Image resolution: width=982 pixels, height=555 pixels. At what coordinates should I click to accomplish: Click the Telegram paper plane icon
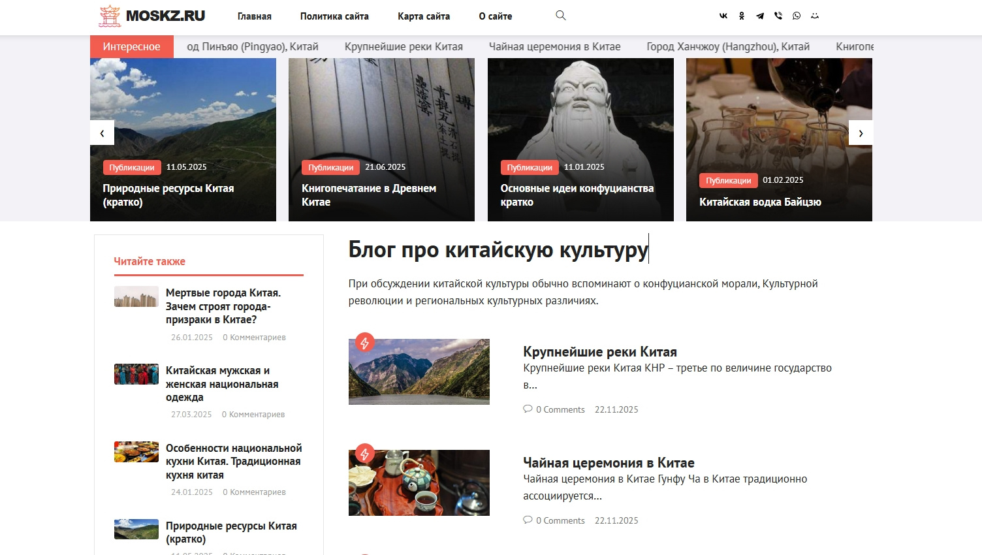tap(760, 16)
